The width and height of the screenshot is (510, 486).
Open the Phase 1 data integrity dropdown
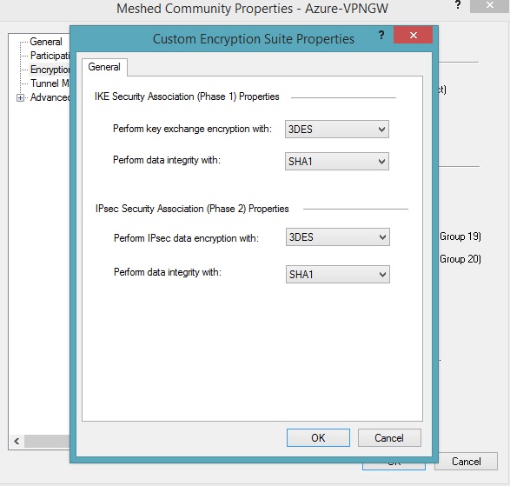[336, 161]
